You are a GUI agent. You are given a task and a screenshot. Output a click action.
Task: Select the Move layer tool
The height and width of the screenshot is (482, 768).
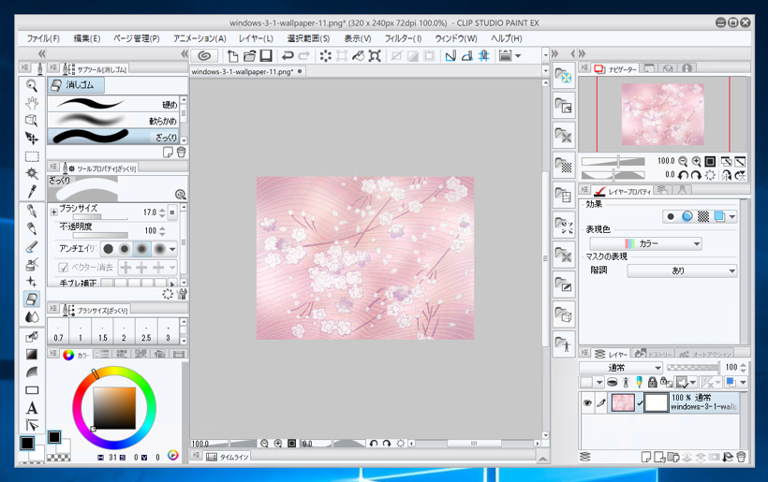pos(32,139)
